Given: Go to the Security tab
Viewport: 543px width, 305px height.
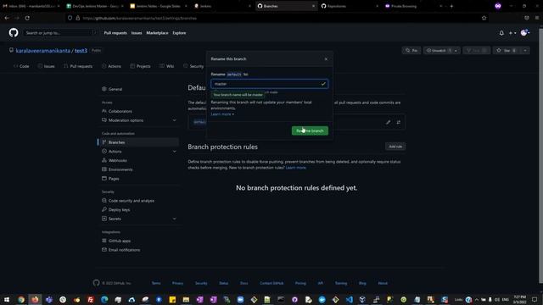Looking at the screenshot, I should (193, 66).
